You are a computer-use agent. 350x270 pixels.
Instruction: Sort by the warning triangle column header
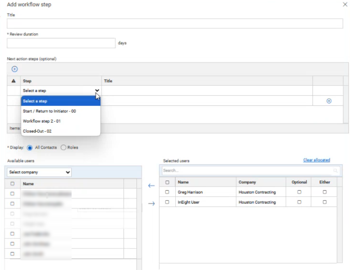tap(14, 81)
